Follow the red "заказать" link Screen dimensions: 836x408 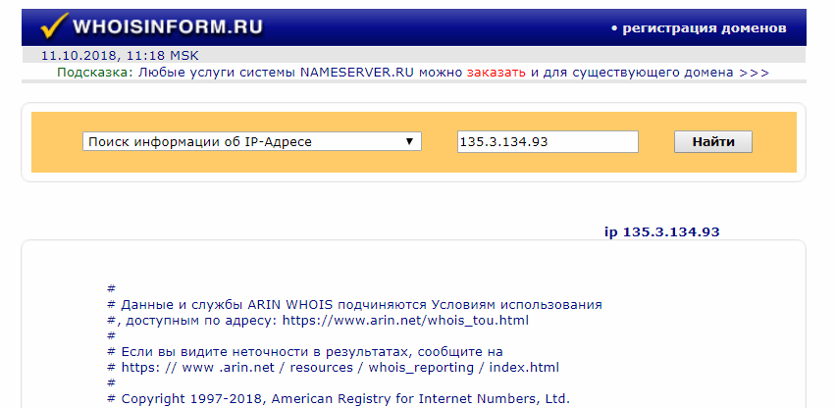pyautogui.click(x=496, y=73)
